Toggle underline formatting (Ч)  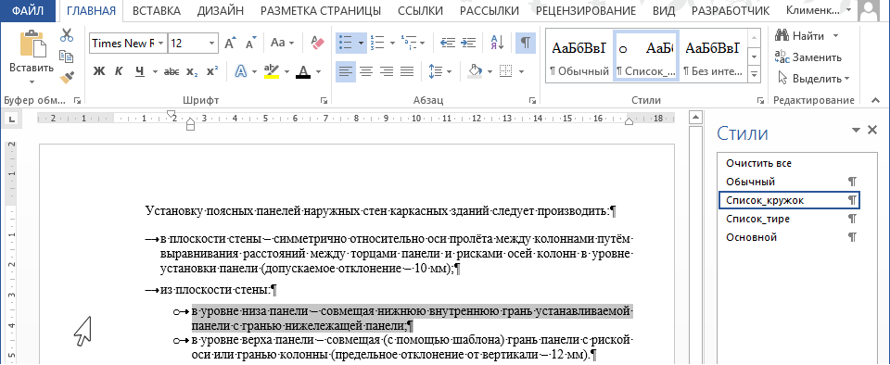point(140,71)
